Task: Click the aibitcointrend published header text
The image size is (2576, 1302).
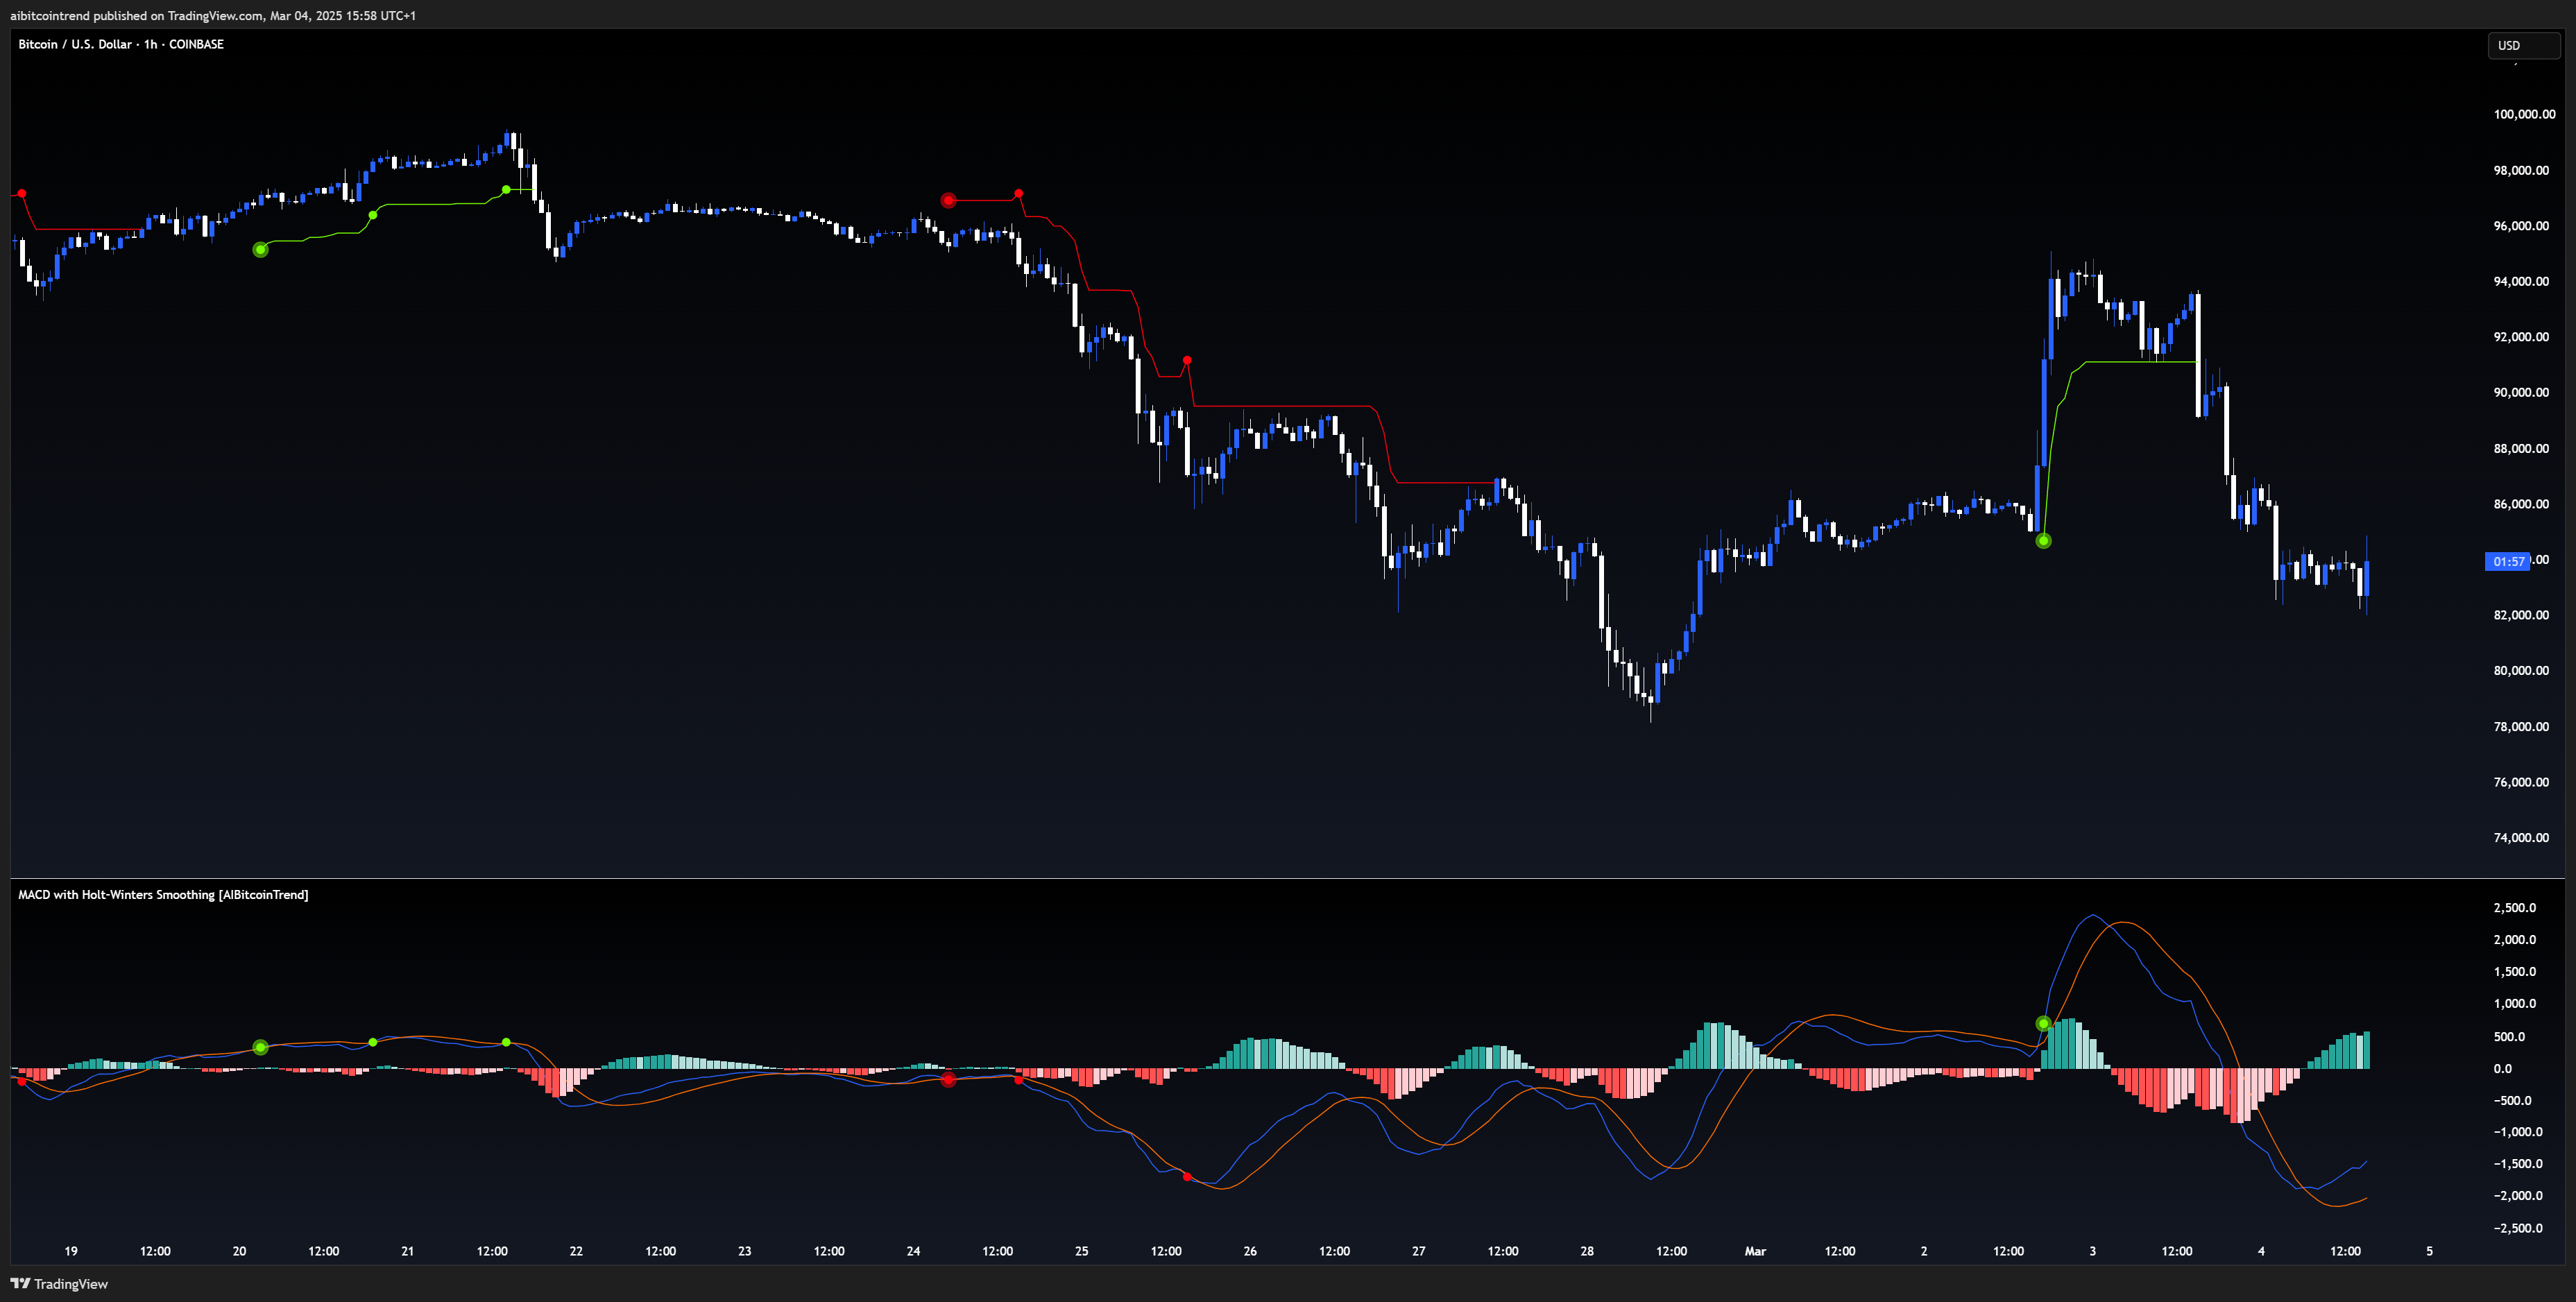Action: 213,15
